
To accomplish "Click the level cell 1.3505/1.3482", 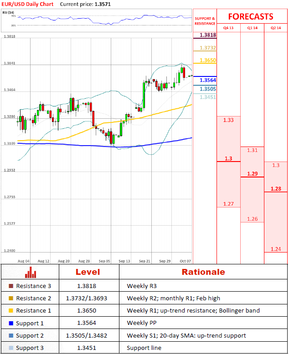I will point(87,336).
